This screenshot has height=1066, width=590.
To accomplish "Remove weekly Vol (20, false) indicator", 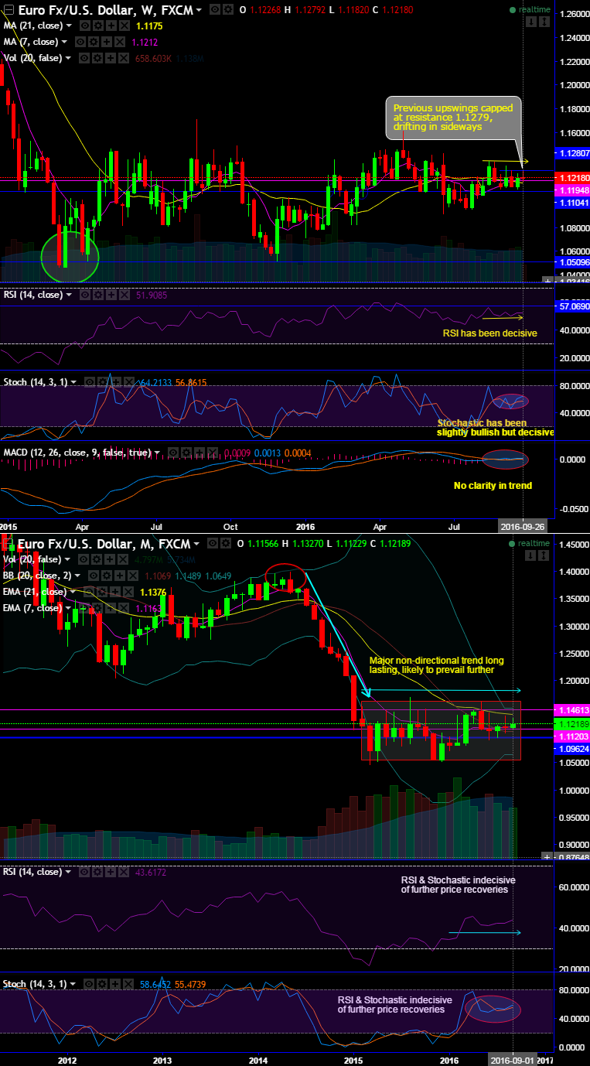I will pos(123,58).
